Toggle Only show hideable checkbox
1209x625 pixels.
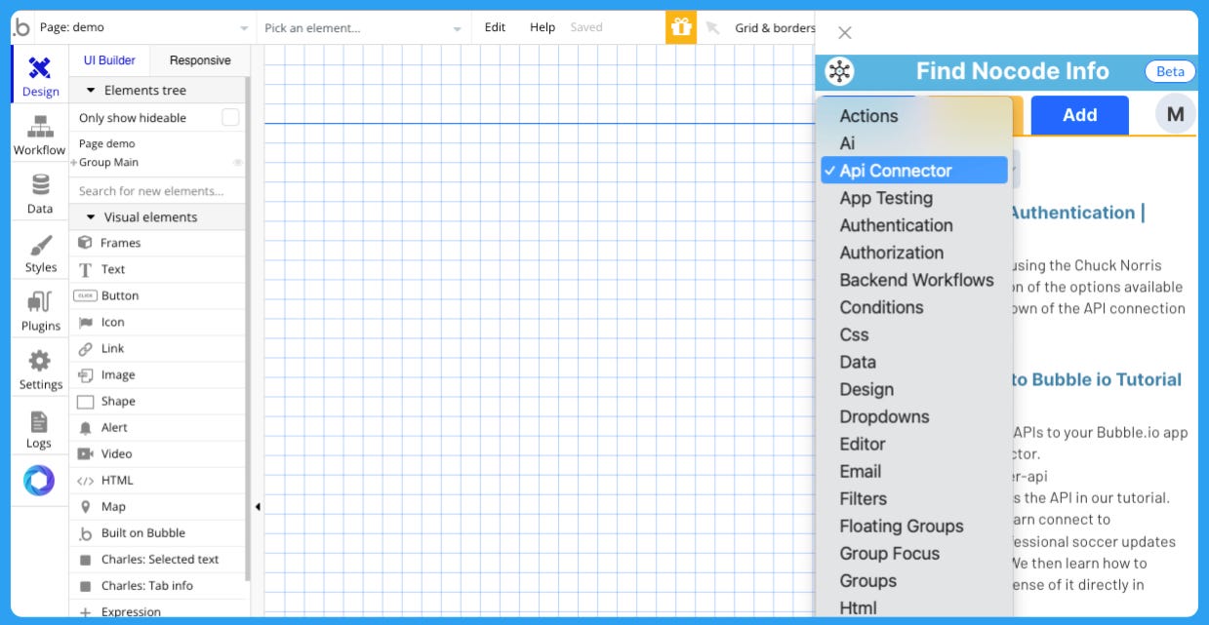click(x=230, y=118)
